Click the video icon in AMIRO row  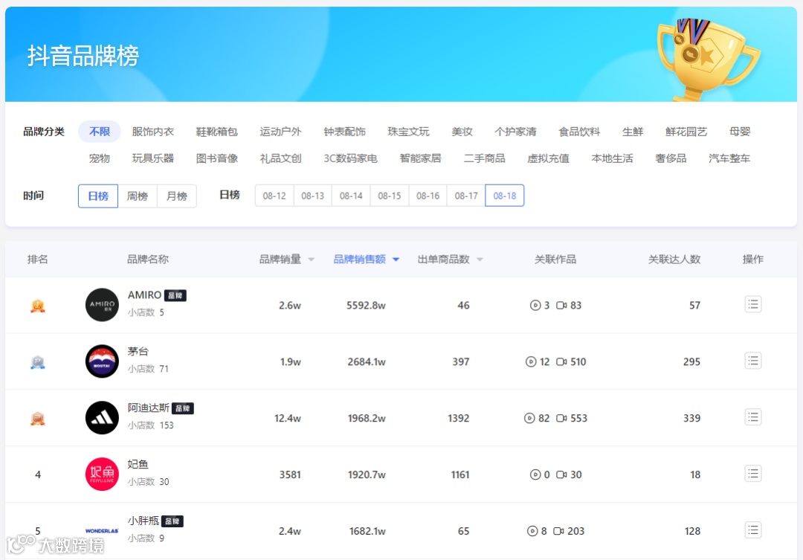click(561, 306)
